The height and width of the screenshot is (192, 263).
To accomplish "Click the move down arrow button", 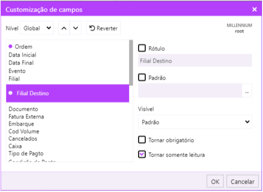I will [75, 28].
